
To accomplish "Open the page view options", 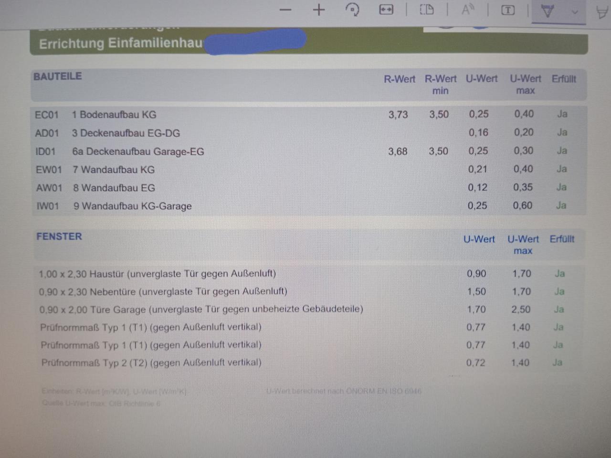I will [x=427, y=10].
